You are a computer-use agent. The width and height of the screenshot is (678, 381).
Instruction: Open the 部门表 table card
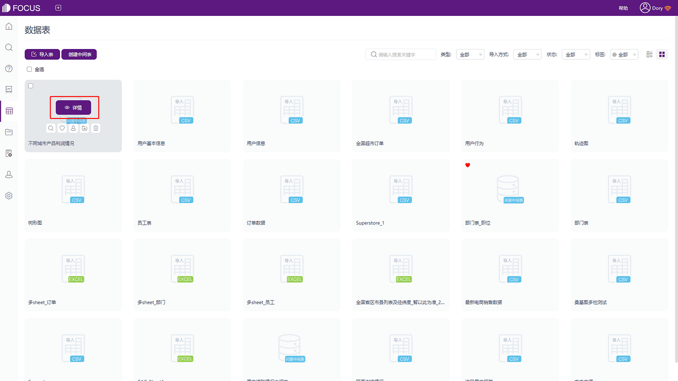click(619, 195)
